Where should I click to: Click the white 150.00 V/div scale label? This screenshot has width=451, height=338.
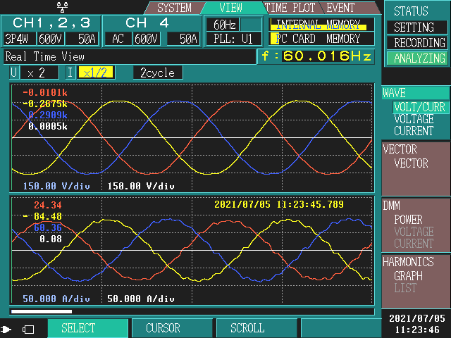pos(141,186)
